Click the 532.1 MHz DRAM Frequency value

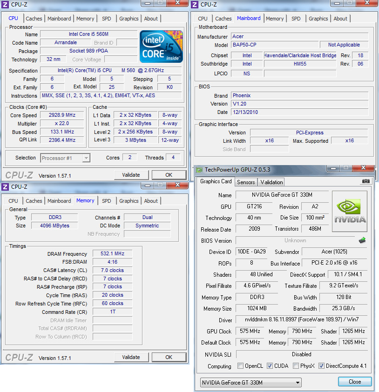pos(112,253)
